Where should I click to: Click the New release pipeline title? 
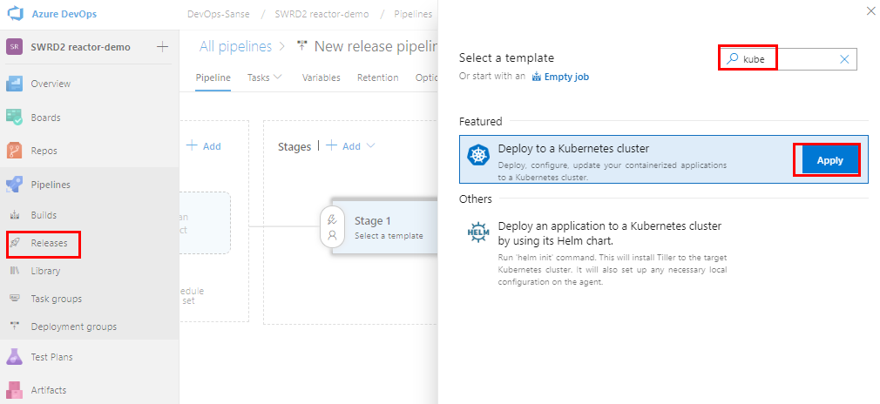click(376, 46)
